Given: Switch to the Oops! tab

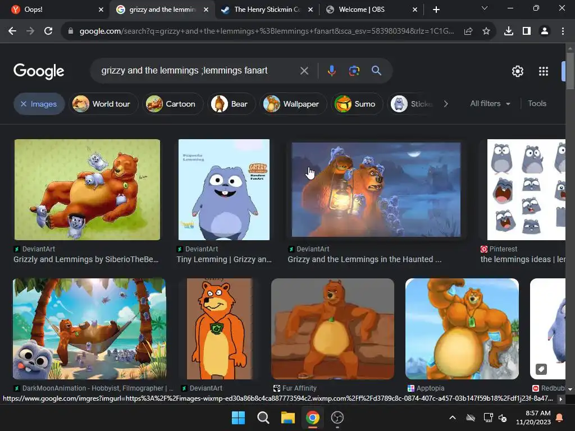Looking at the screenshot, I should click(x=54, y=10).
